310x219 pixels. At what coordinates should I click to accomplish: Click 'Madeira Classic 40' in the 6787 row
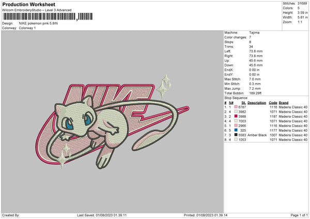point(293,107)
